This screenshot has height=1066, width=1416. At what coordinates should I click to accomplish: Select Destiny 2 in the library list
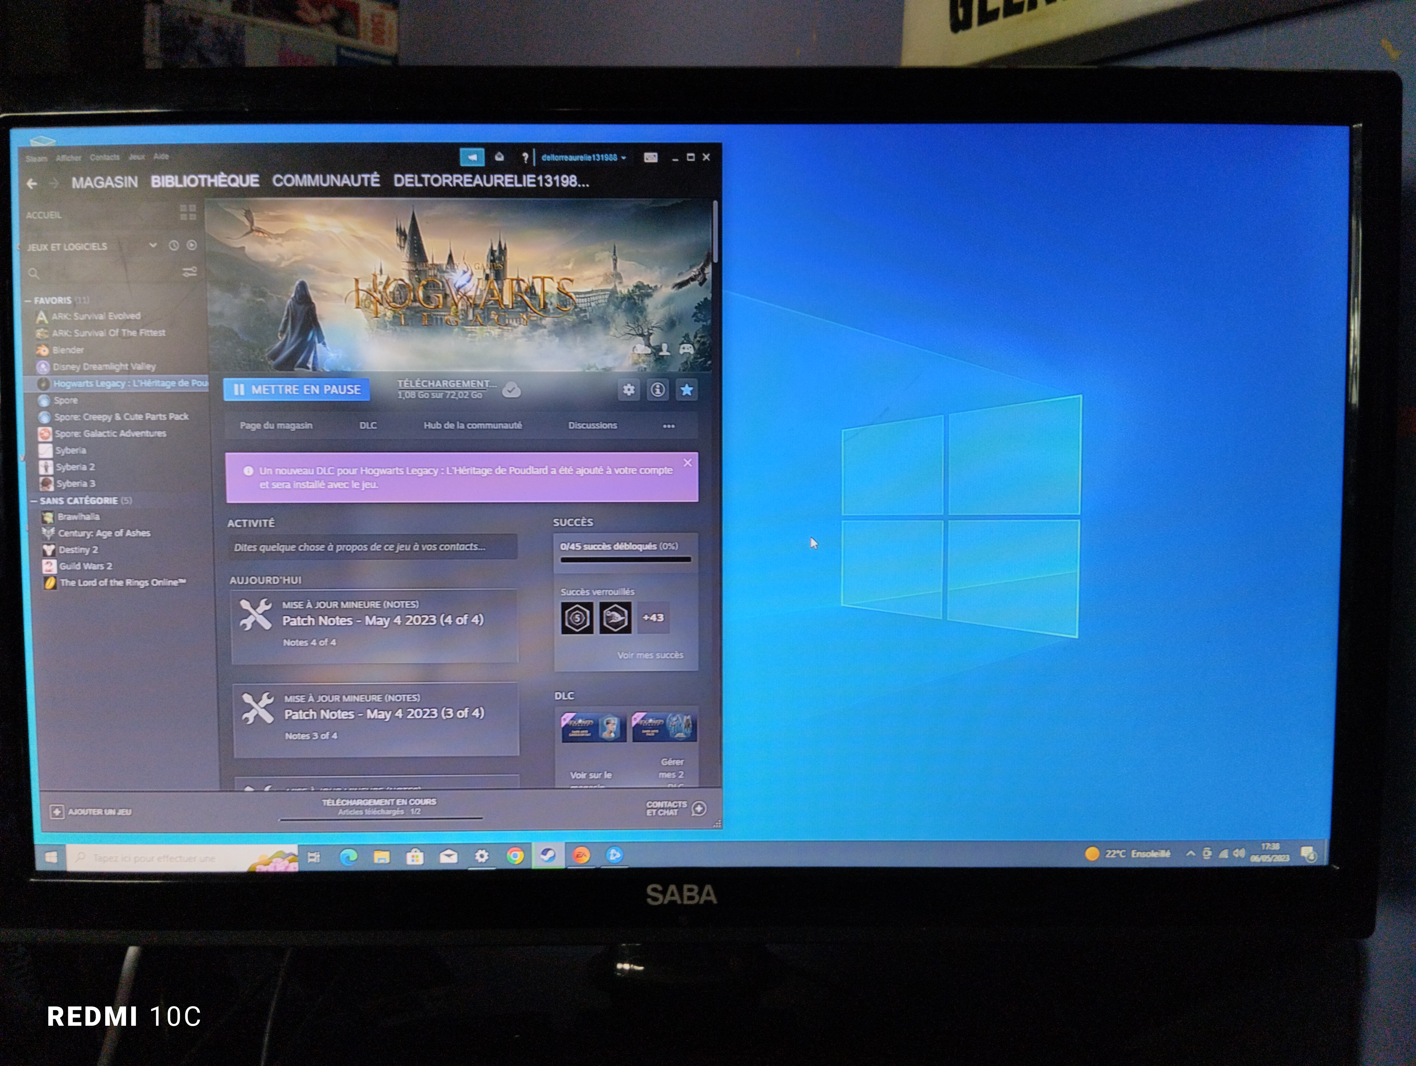pyautogui.click(x=78, y=550)
